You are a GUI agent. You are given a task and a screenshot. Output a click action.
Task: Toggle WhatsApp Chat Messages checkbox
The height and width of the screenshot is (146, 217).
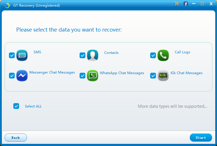(x=82, y=76)
